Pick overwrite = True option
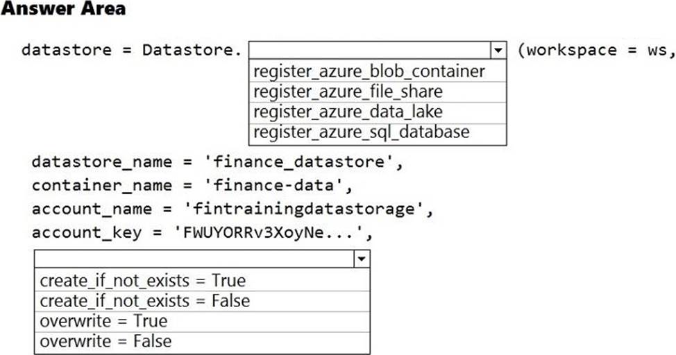 click(x=103, y=321)
